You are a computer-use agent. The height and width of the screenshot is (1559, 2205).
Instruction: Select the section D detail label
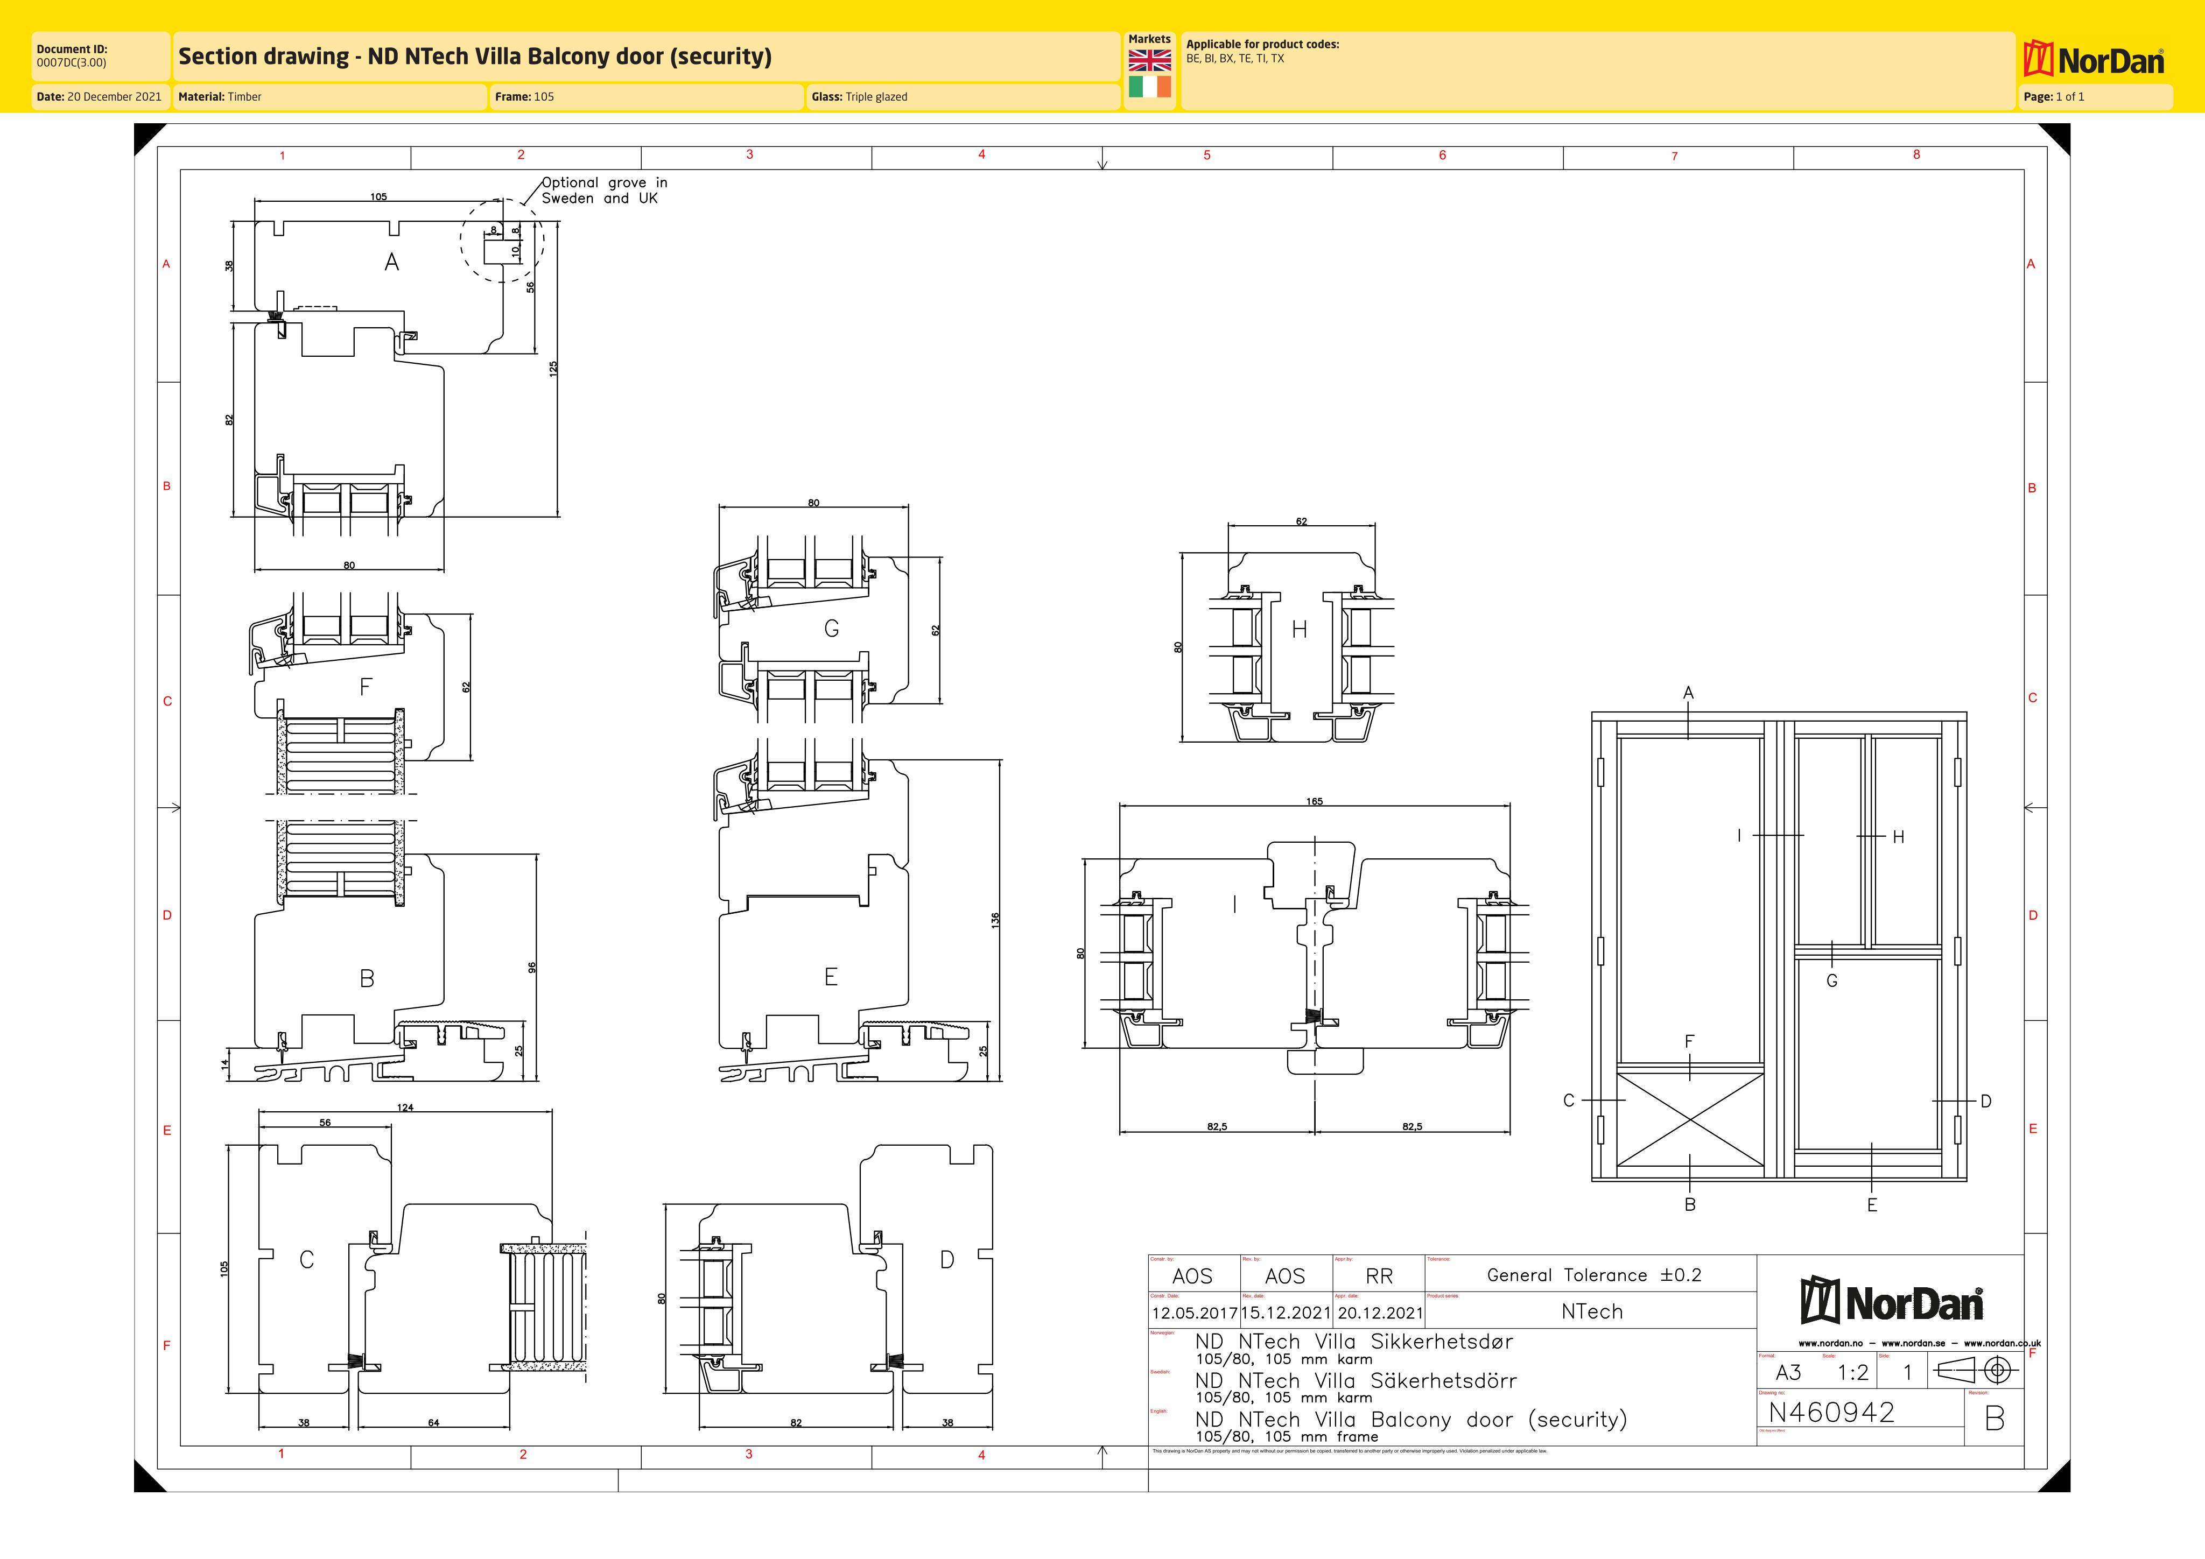tap(947, 1259)
